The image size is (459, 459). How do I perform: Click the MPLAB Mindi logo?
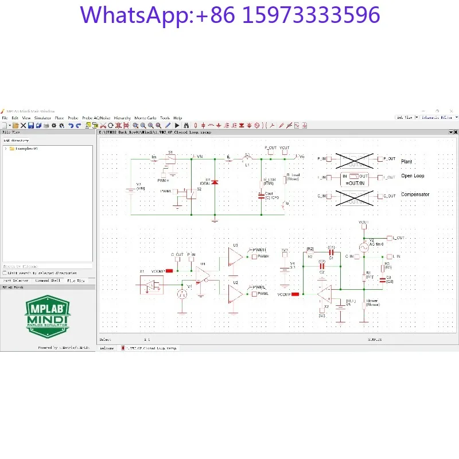pyautogui.click(x=48, y=317)
